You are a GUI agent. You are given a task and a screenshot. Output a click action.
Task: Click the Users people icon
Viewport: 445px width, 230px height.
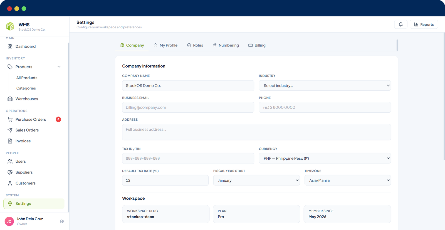click(10, 161)
